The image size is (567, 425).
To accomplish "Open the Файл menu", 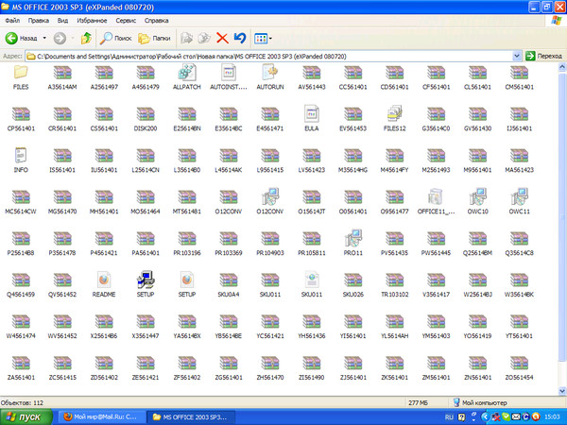I will 12,21.
